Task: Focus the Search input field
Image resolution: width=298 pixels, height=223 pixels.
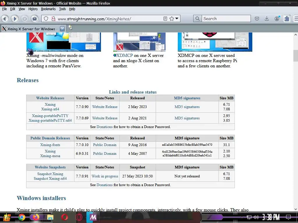Action: pyautogui.click(x=226, y=19)
